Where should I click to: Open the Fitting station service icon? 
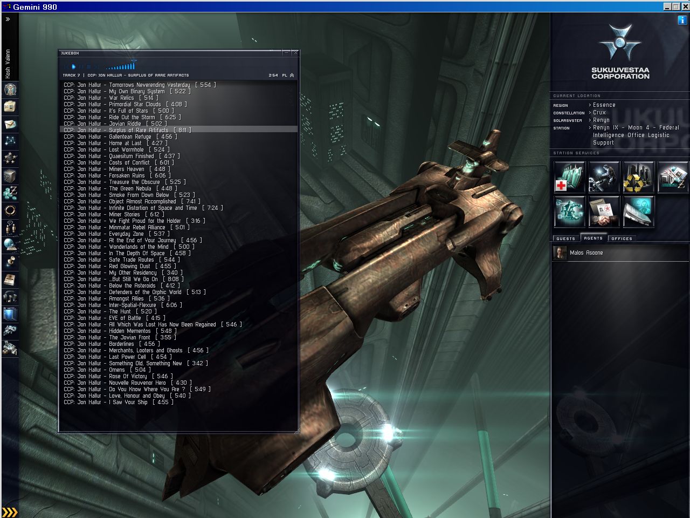[570, 212]
